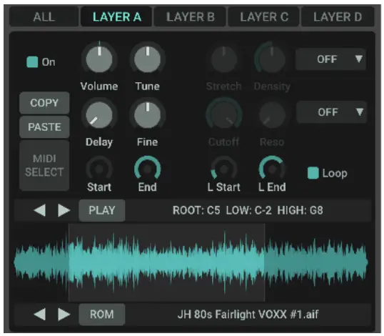The height and width of the screenshot is (336, 384).
Task: Click the Density knob
Action: [272, 59]
